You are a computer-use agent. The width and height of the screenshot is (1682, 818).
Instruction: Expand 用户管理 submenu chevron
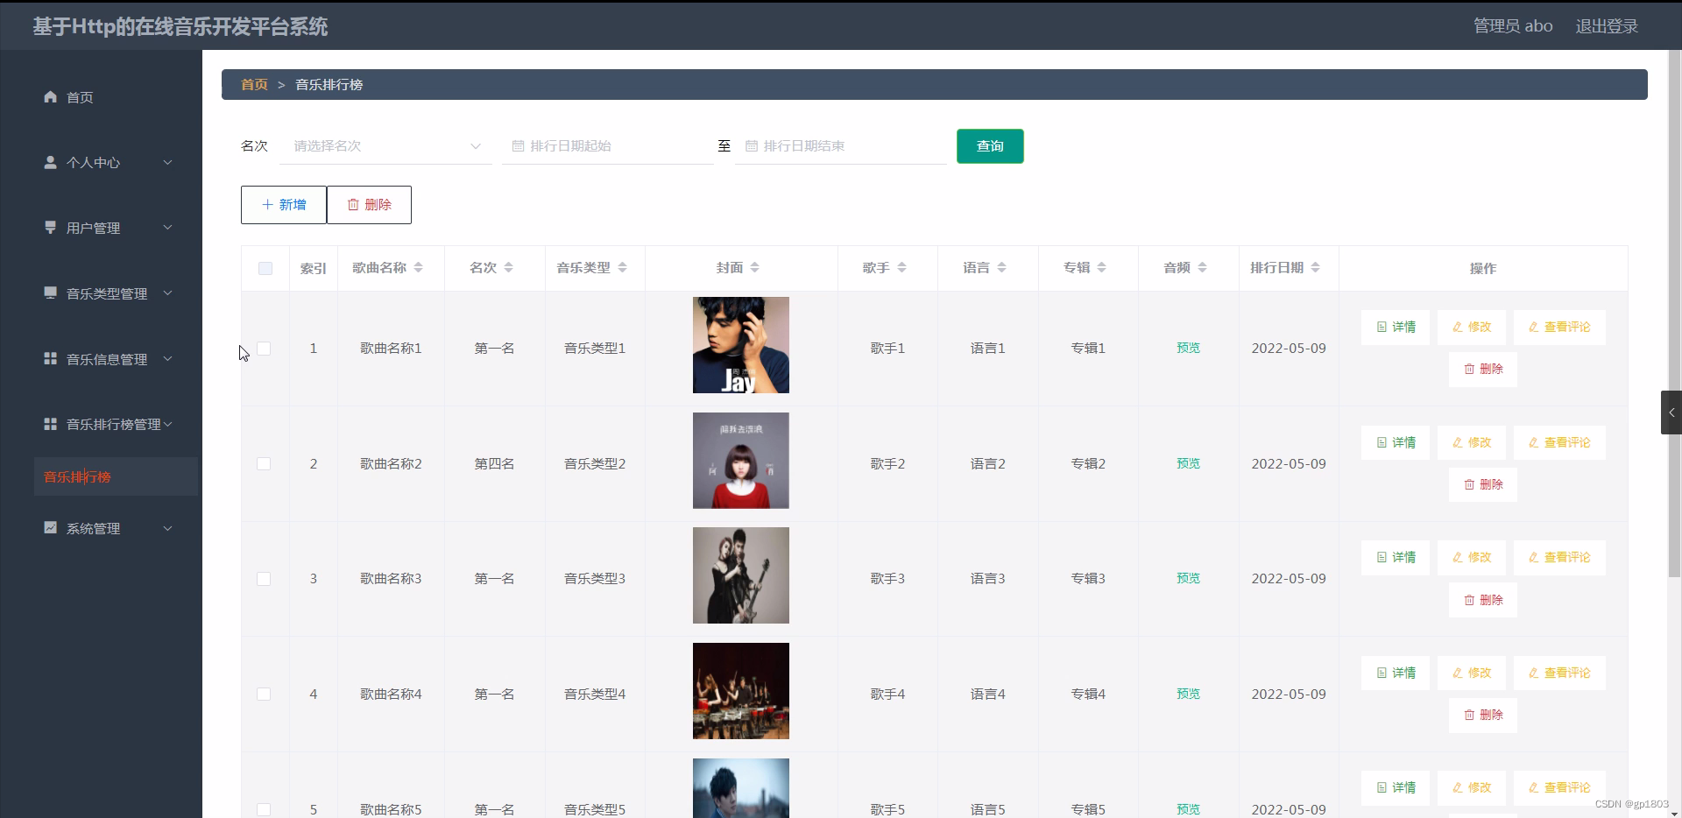click(x=167, y=228)
